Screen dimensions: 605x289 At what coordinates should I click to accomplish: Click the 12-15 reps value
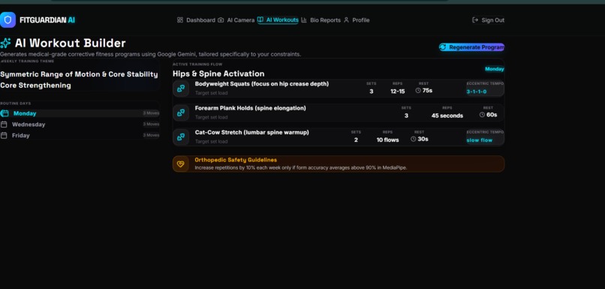pos(397,92)
